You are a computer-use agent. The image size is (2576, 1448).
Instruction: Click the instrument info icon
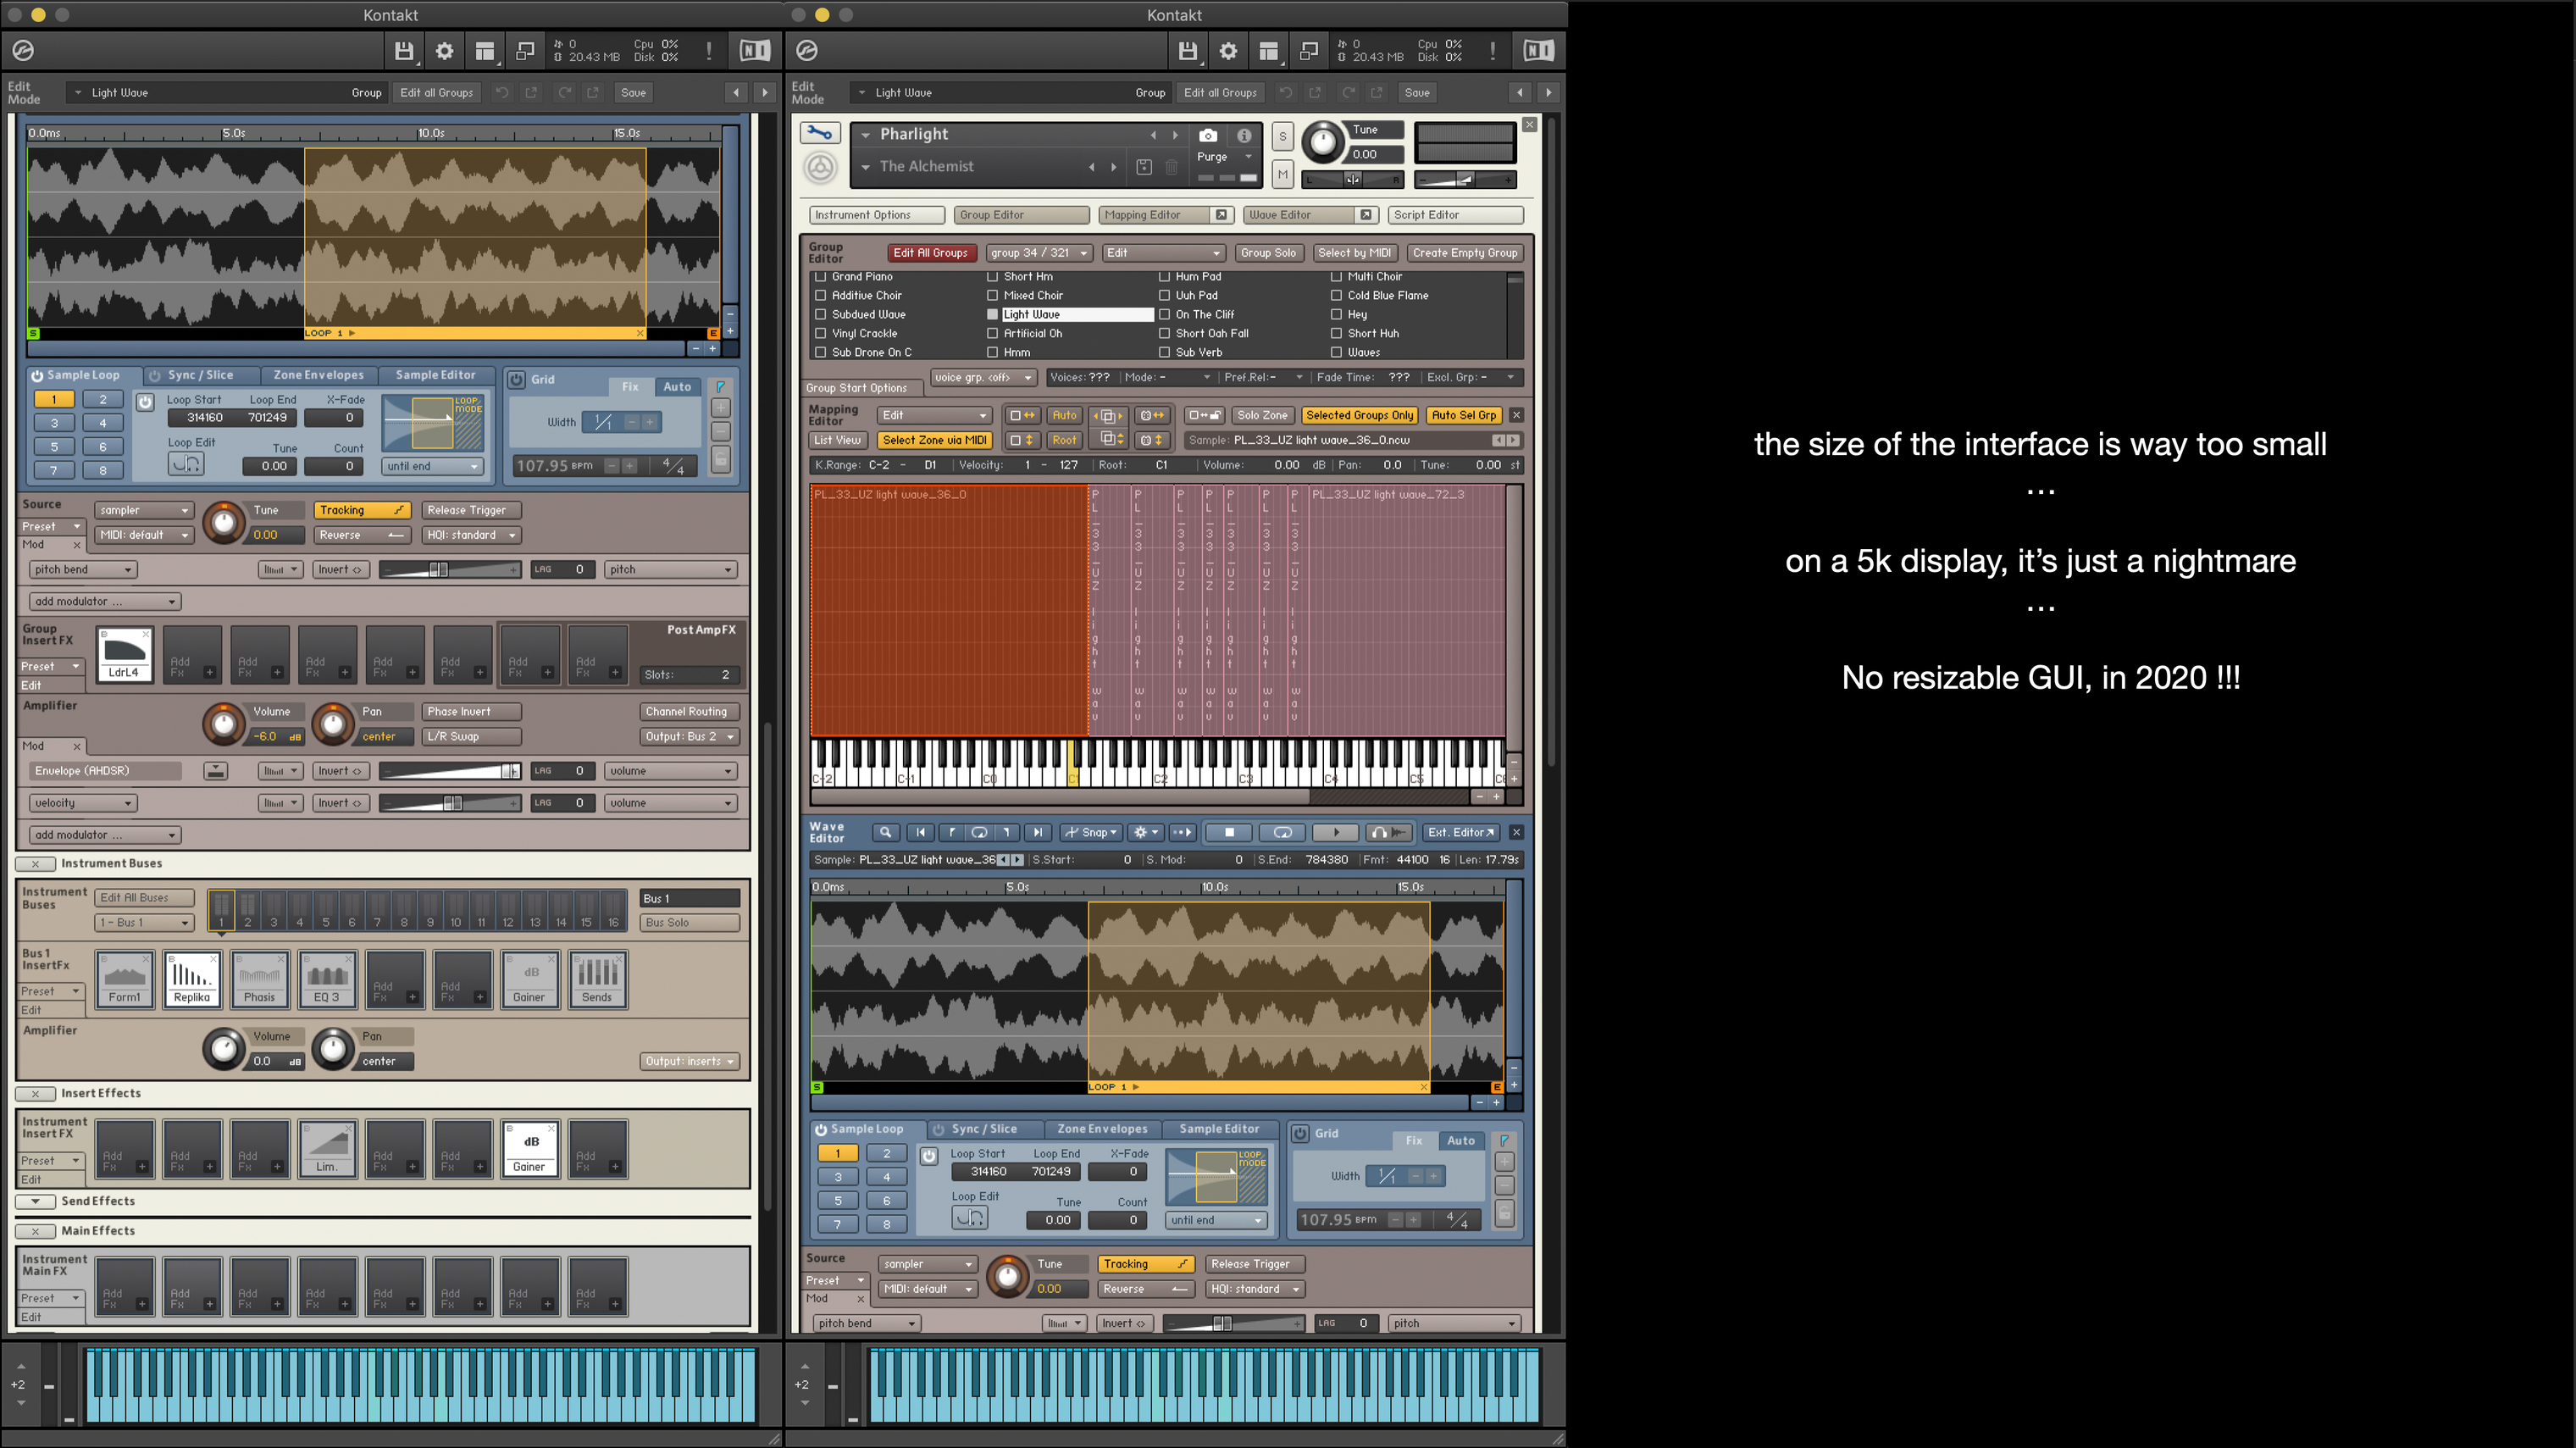(1244, 135)
